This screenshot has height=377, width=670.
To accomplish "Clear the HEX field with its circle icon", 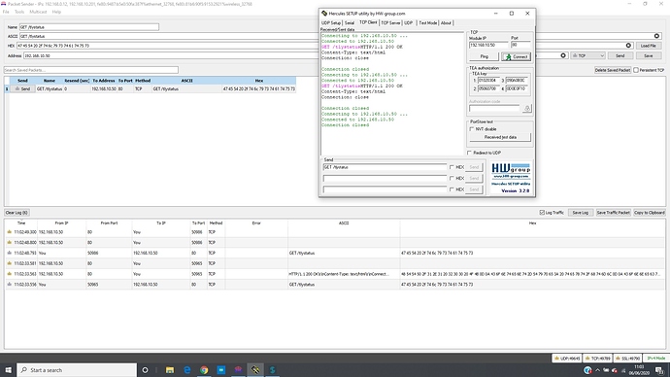I will pos(628,46).
